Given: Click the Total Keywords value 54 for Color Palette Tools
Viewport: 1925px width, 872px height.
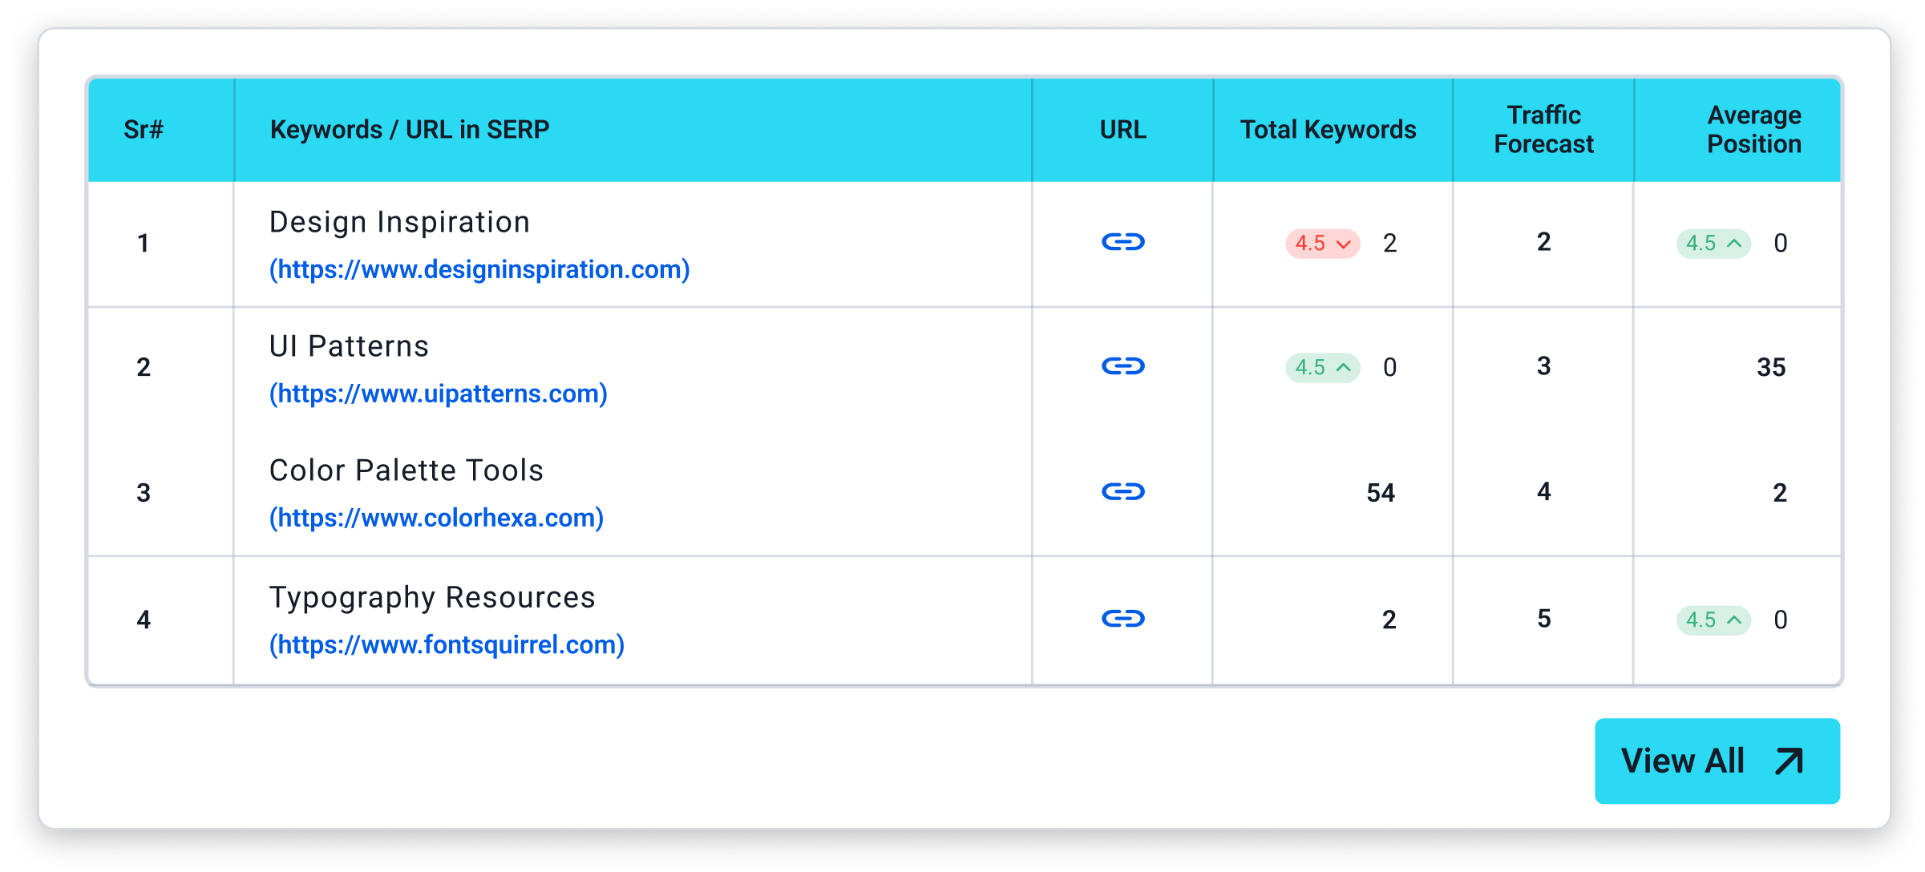Looking at the screenshot, I should pos(1380,491).
